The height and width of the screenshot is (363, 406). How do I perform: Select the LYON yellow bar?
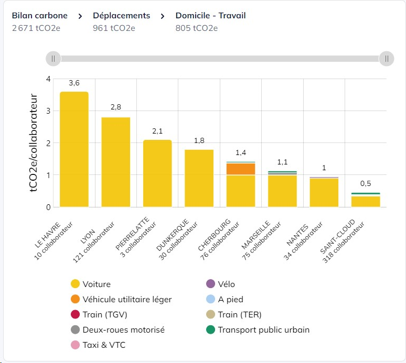(x=116, y=162)
